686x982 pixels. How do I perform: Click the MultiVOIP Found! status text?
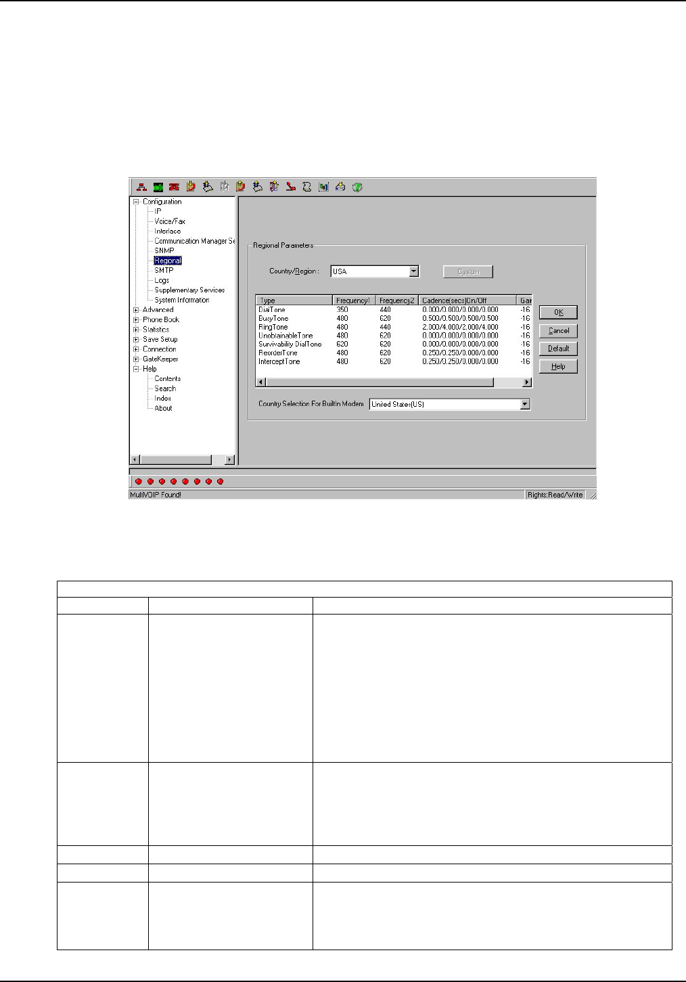(156, 495)
